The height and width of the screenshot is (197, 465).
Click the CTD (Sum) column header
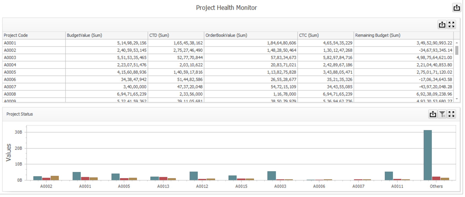[x=176, y=35]
